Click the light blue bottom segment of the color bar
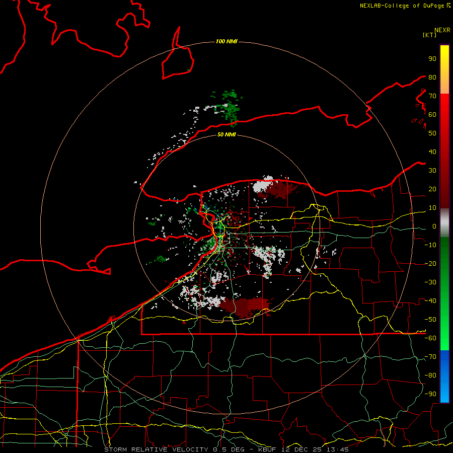Image resolution: width=453 pixels, height=453 pixels. point(444,394)
